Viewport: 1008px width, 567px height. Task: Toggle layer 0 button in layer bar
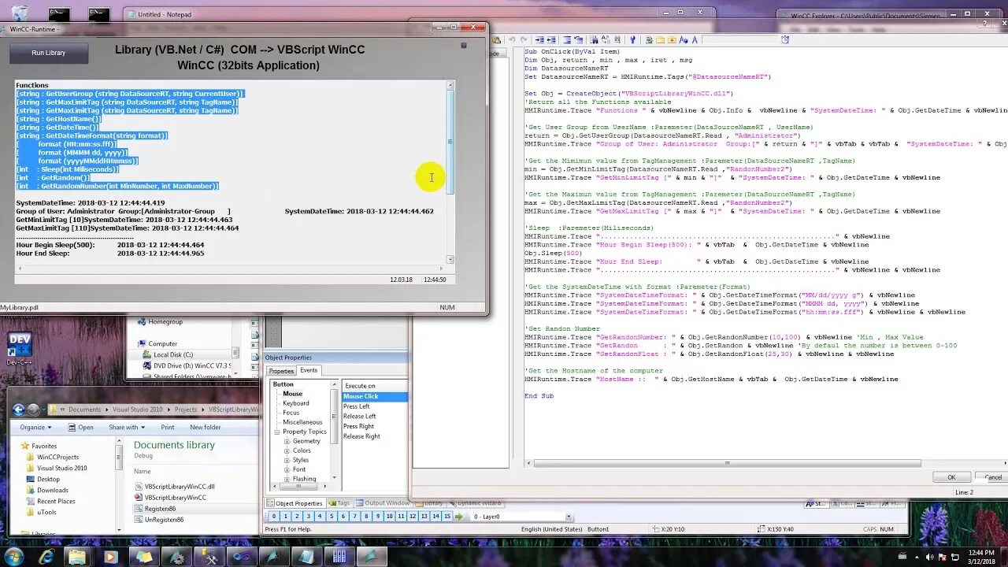pyautogui.click(x=273, y=517)
